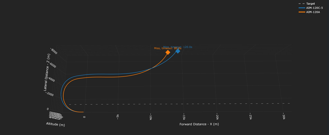Click the Altitude (m) axis title
This screenshot has height=135, width=329.
[x=55, y=124]
